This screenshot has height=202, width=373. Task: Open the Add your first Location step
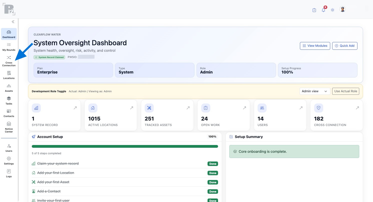click(x=56, y=173)
